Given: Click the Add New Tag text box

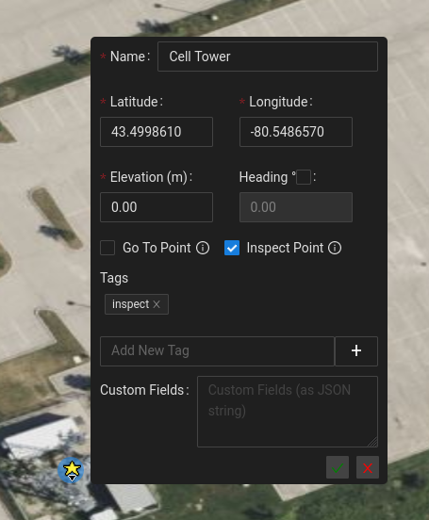Looking at the screenshot, I should coord(217,351).
